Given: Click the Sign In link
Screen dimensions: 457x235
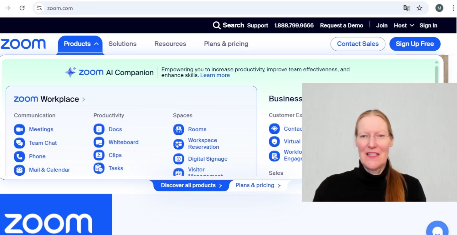Looking at the screenshot, I should click(428, 26).
